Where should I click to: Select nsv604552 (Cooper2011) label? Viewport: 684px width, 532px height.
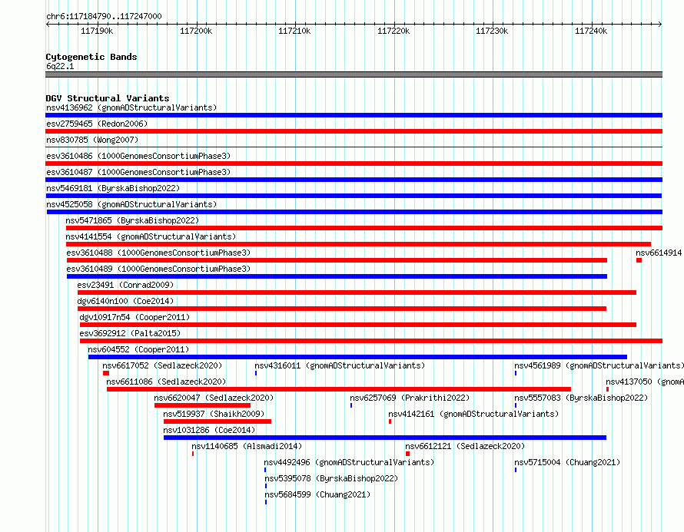pyautogui.click(x=138, y=349)
